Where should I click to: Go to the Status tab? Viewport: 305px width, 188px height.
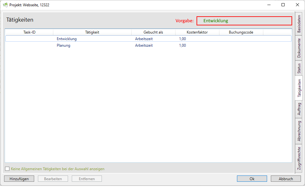299,68
